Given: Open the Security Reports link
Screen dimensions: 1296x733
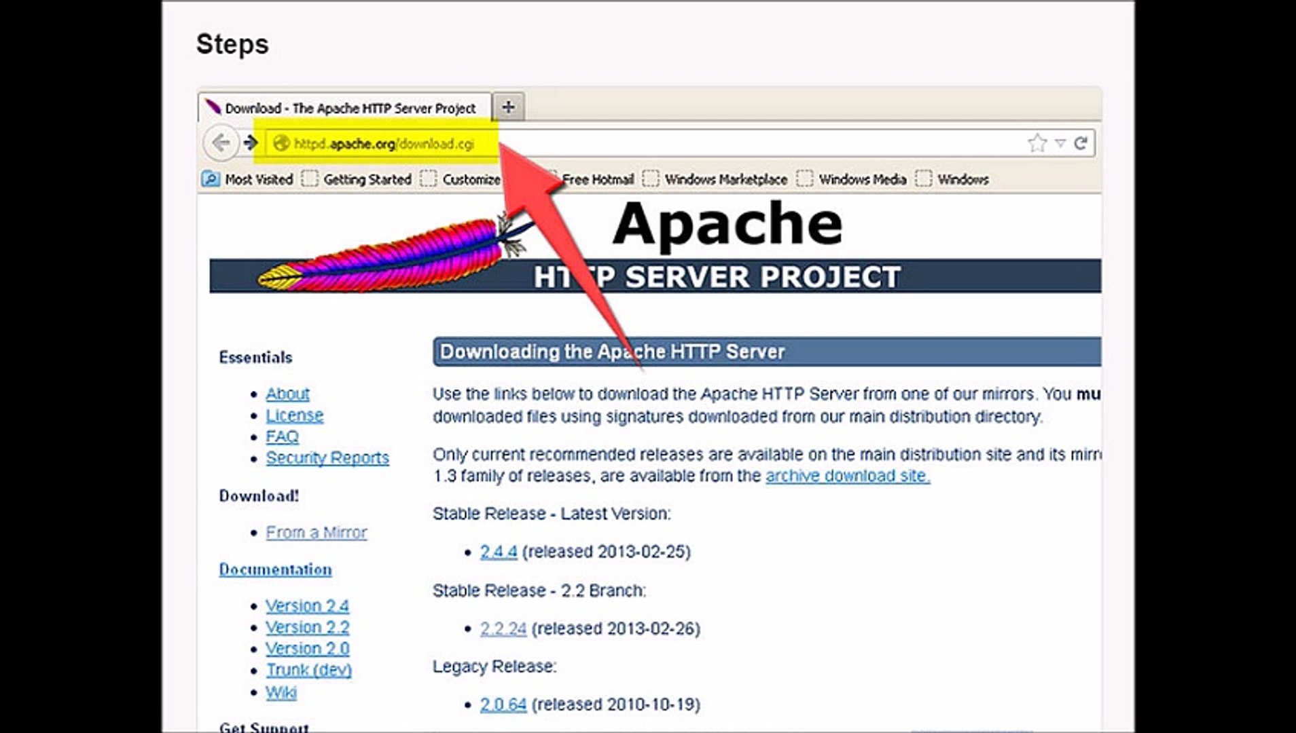Looking at the screenshot, I should pyautogui.click(x=328, y=458).
